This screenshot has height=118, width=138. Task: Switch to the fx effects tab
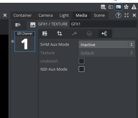pos(18,25)
